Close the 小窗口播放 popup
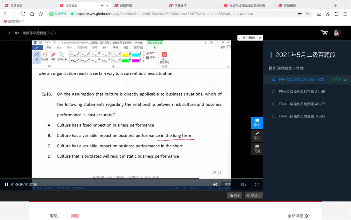The image size is (351, 220). point(260,38)
